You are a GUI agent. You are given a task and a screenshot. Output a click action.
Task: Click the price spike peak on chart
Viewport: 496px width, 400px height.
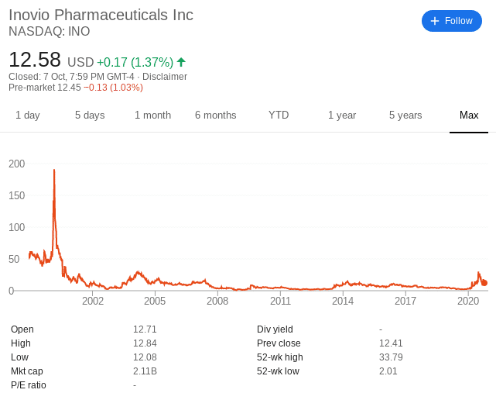[x=54, y=171]
